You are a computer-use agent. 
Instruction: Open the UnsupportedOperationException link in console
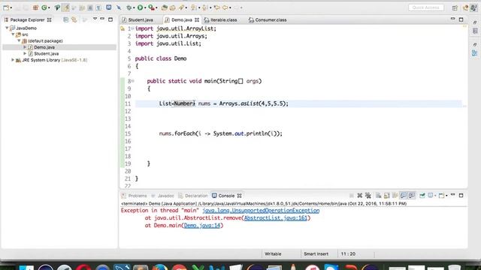tap(261, 211)
